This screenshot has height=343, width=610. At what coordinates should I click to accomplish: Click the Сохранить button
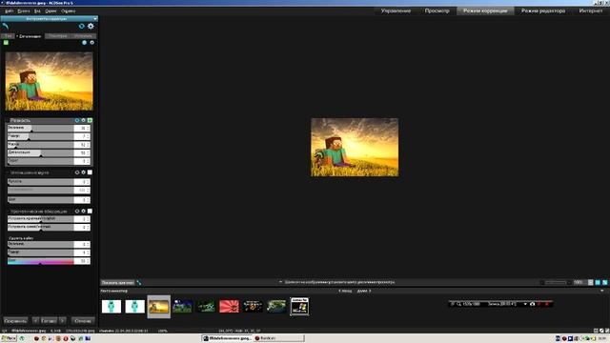(x=15, y=321)
